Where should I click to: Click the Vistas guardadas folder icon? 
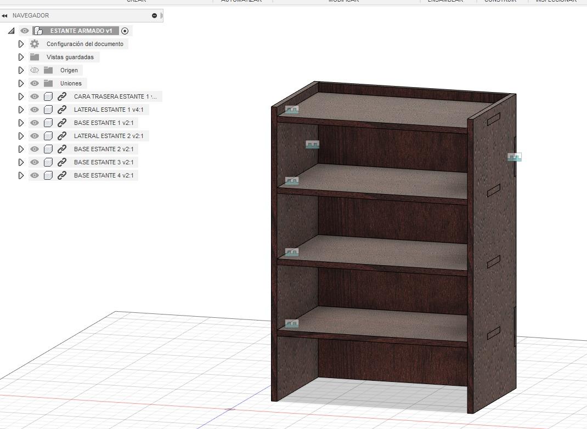pyautogui.click(x=35, y=57)
